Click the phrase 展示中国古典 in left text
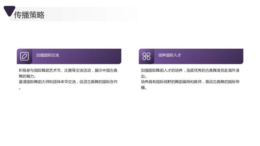This screenshot has height=146, width=260. tap(106, 70)
